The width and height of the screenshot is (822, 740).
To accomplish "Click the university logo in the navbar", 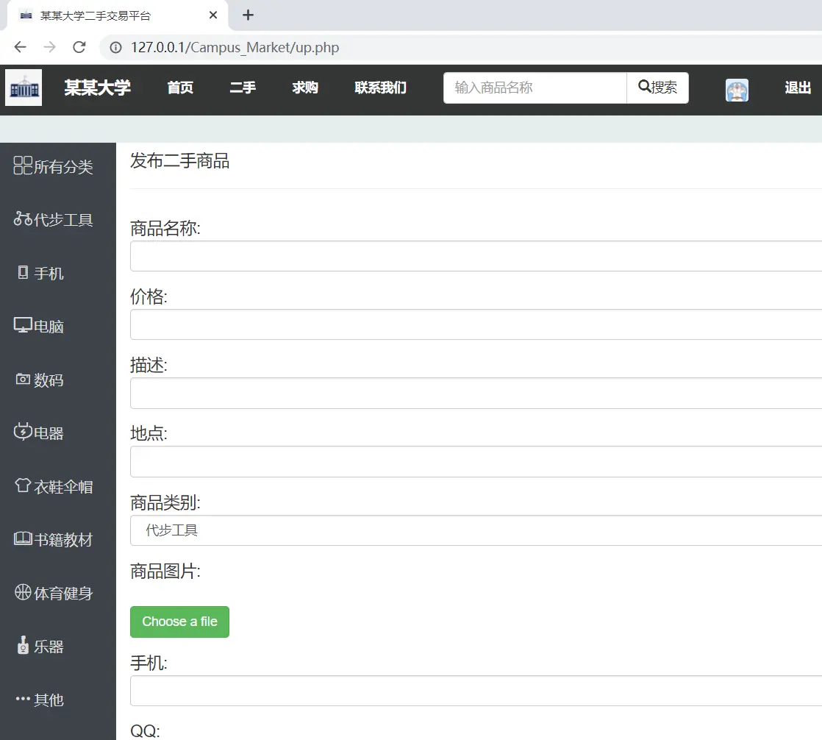I will click(x=24, y=88).
